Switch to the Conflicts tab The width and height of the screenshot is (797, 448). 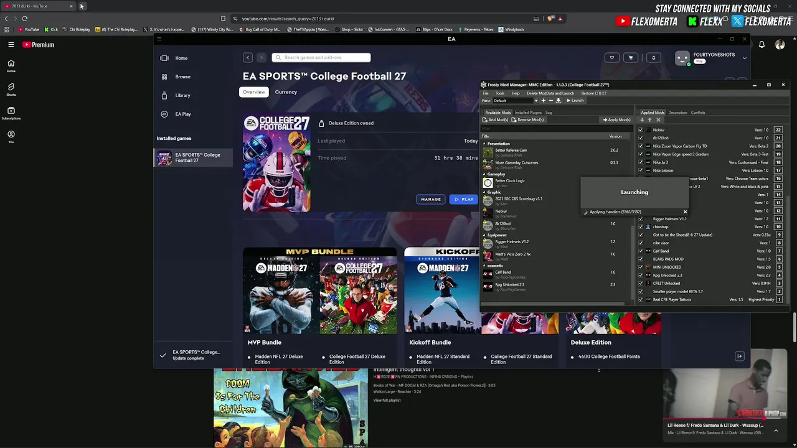(698, 113)
